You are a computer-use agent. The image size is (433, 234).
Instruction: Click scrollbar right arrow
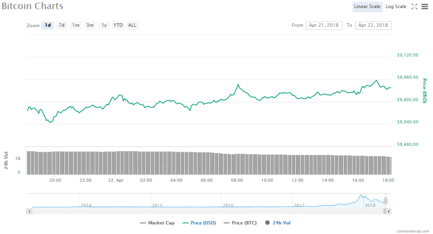coord(389,211)
